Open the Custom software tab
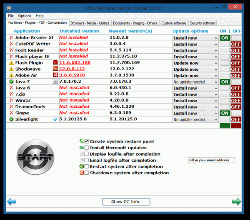 (174, 23)
